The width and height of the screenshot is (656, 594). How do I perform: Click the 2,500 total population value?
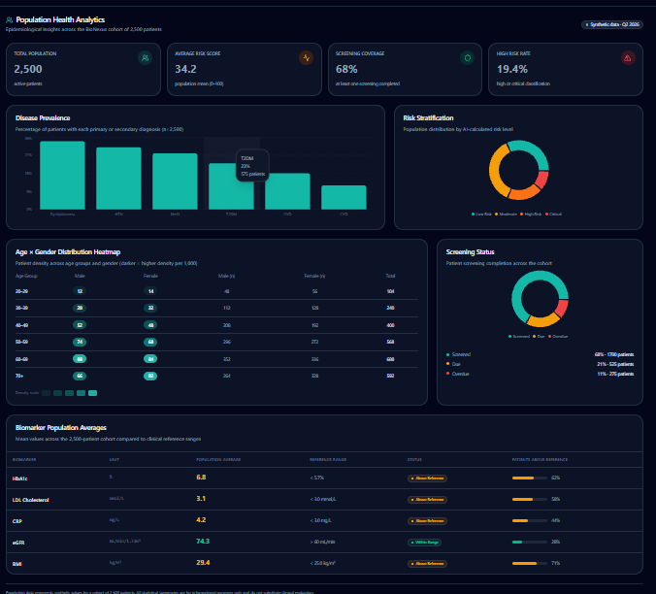click(28, 69)
